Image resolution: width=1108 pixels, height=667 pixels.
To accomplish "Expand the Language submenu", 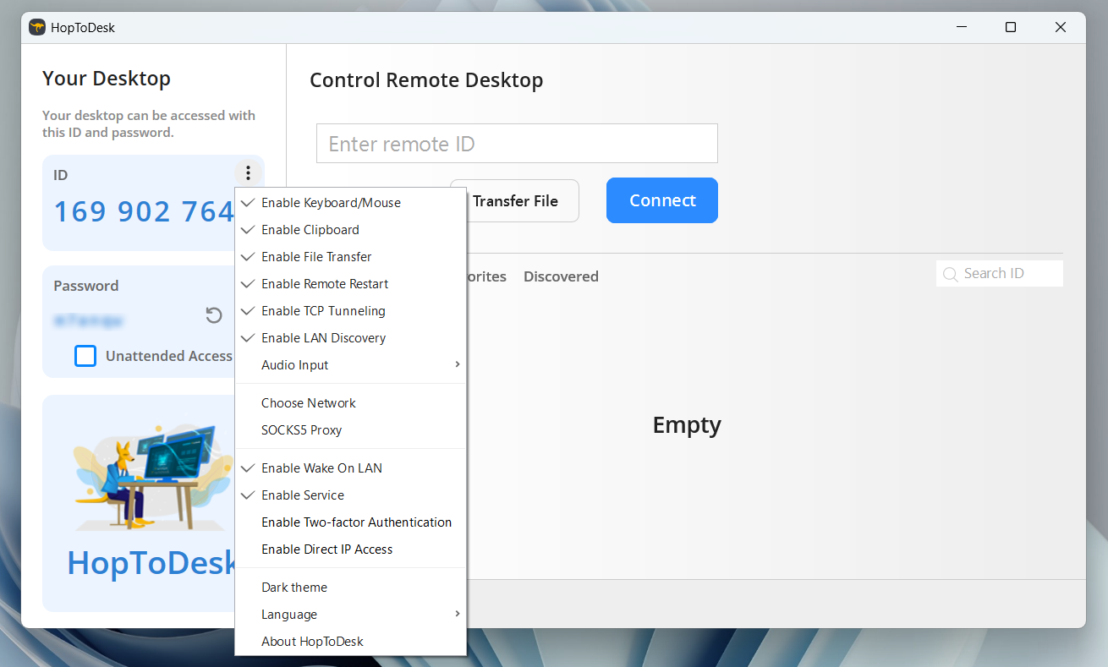I will point(350,615).
